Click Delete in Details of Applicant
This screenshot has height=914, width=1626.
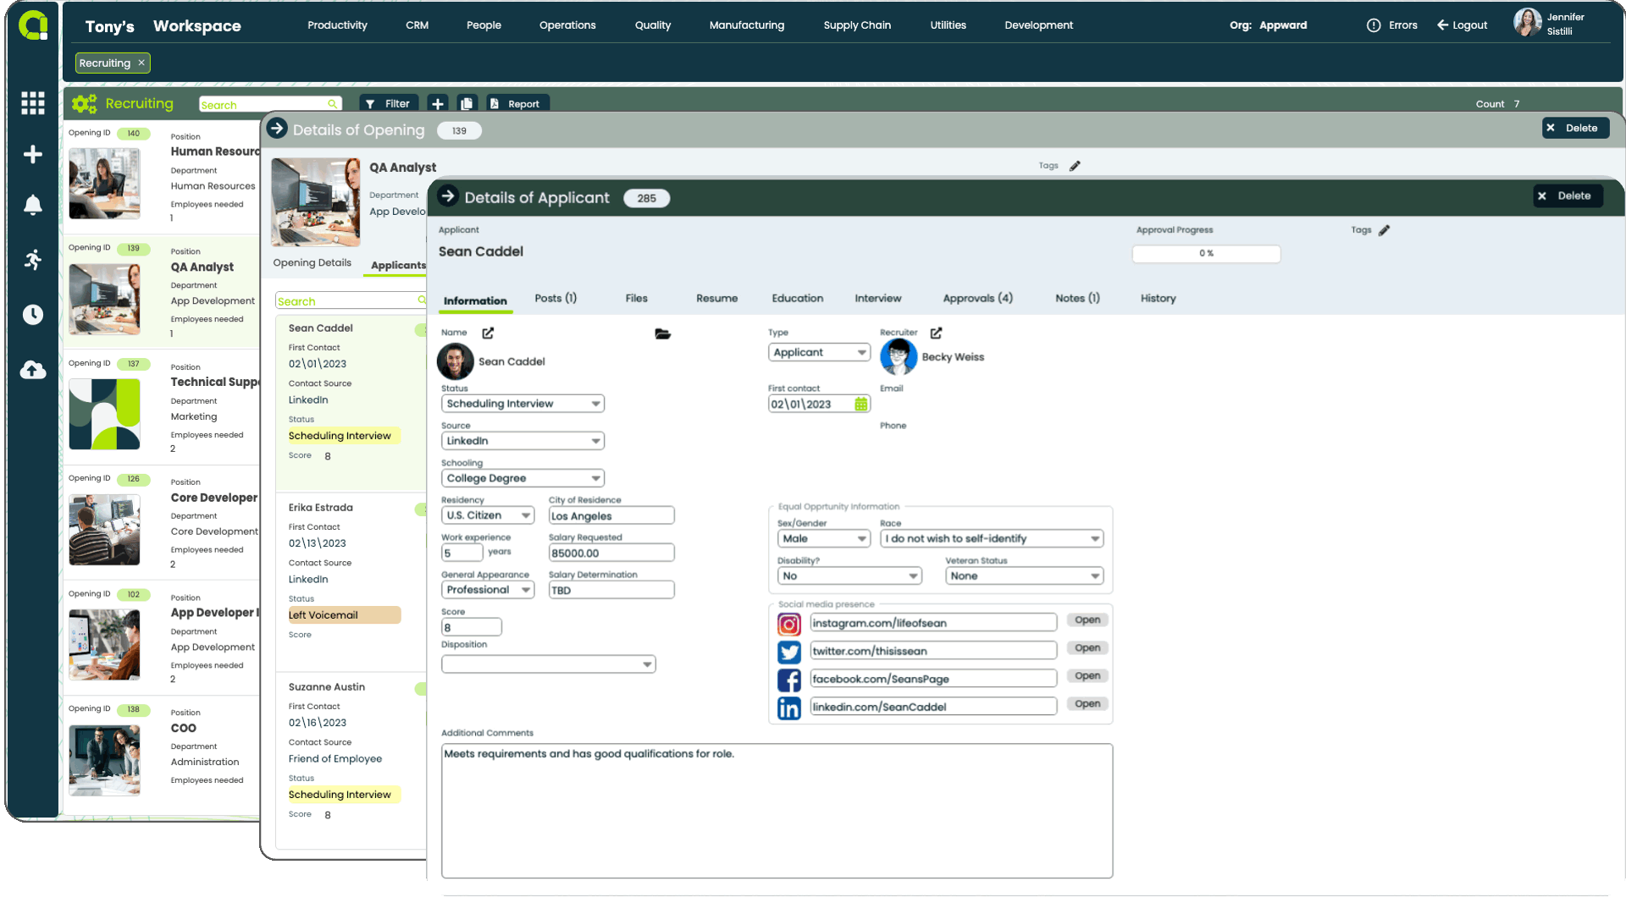coord(1568,196)
